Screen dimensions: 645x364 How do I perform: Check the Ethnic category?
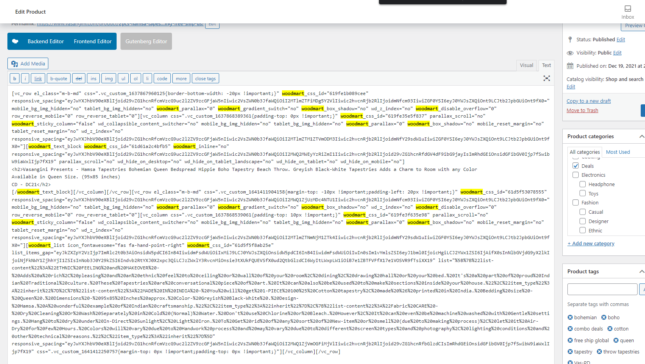(x=583, y=230)
